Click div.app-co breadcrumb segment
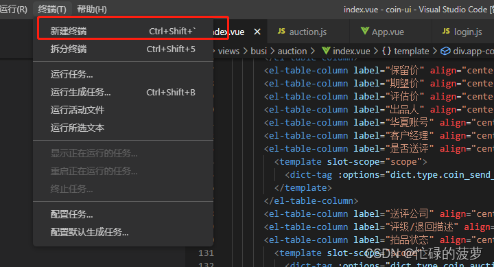494x267 pixels. 473,51
